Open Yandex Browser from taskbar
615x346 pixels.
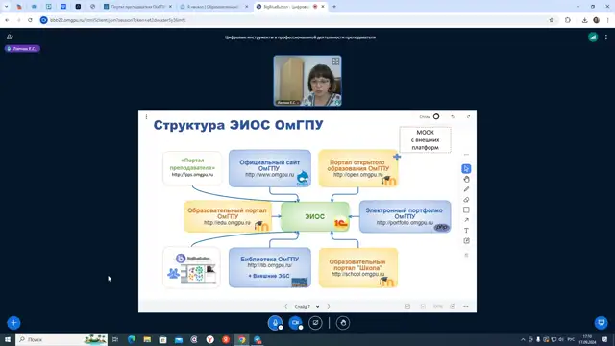point(210,339)
